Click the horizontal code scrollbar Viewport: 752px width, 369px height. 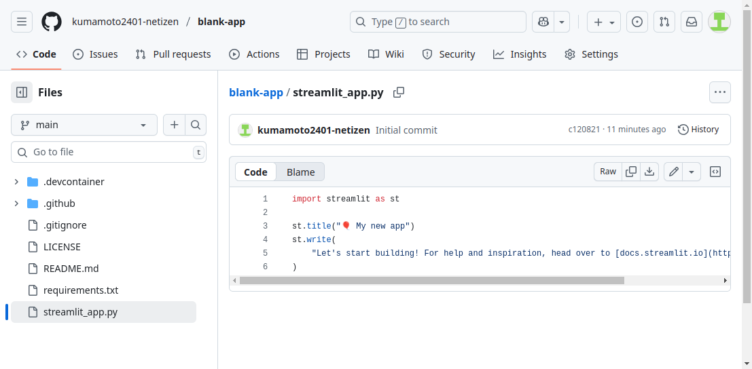[431, 280]
